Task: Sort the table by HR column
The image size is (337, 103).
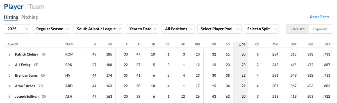Action: pyautogui.click(x=183, y=44)
